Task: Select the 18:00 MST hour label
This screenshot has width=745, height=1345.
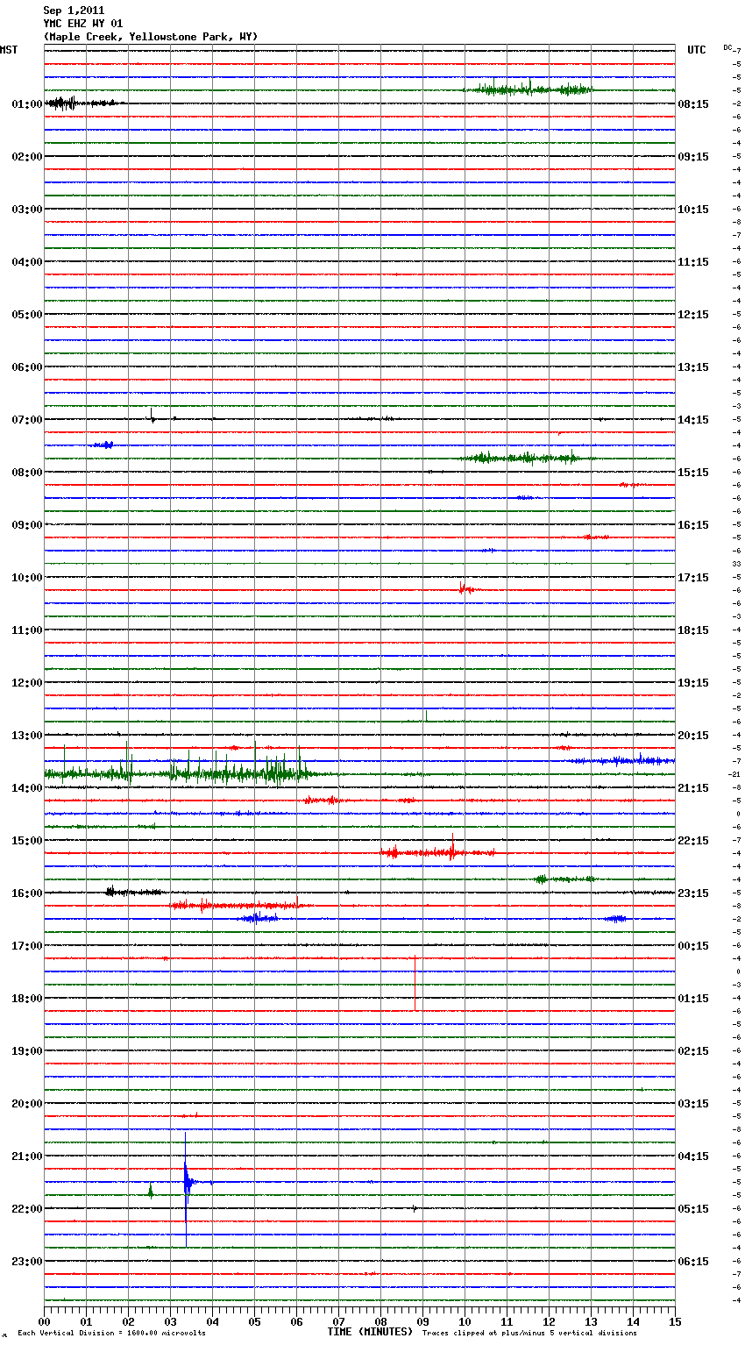Action: (x=27, y=999)
